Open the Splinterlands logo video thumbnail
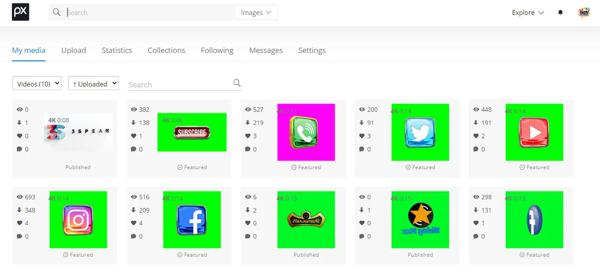This screenshot has height=280, width=600. tap(306, 220)
